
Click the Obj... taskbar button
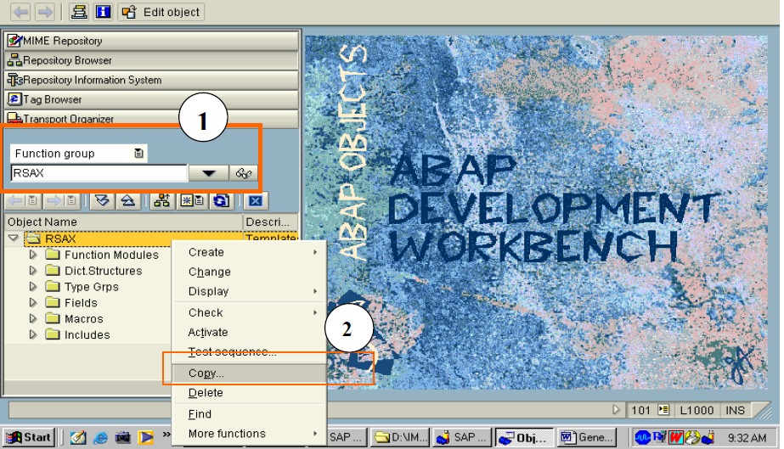point(524,437)
